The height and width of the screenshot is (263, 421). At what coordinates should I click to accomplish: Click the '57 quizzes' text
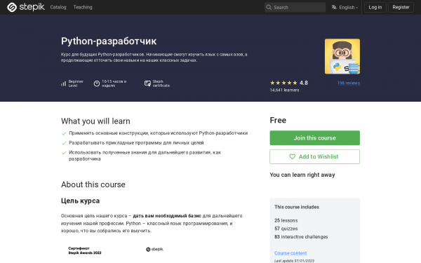click(286, 229)
